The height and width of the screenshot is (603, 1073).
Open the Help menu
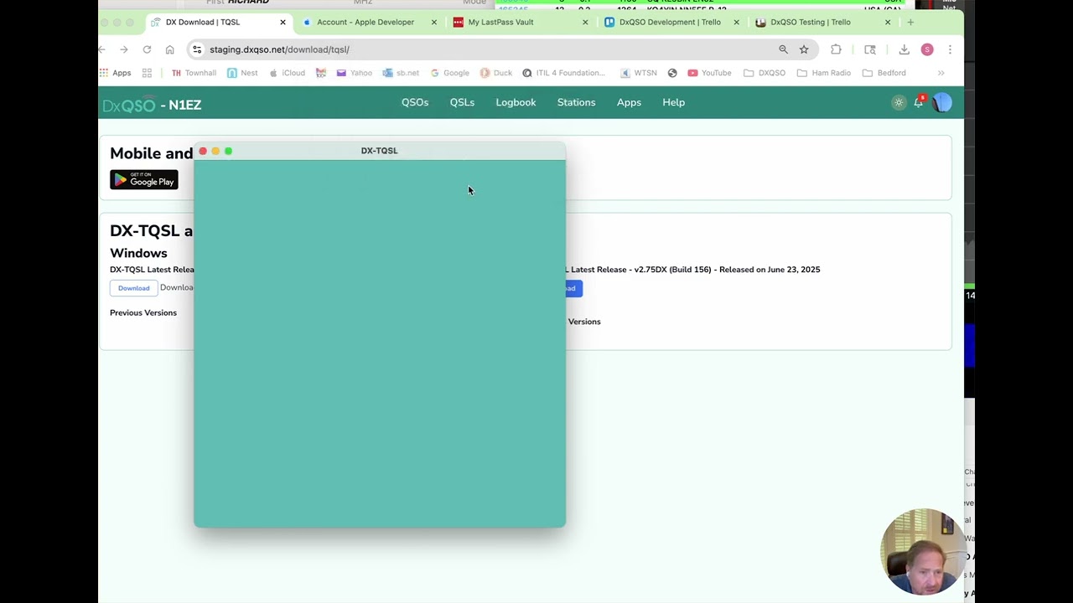click(x=673, y=102)
